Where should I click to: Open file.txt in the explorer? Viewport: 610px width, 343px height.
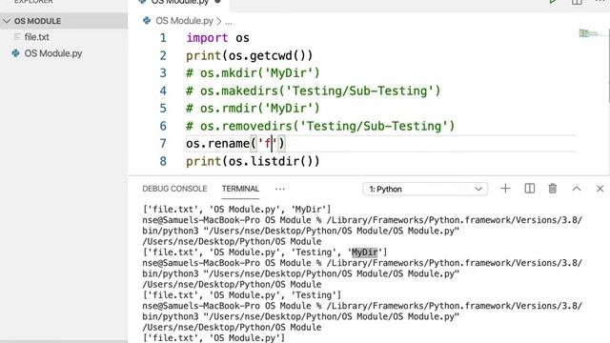tap(36, 37)
